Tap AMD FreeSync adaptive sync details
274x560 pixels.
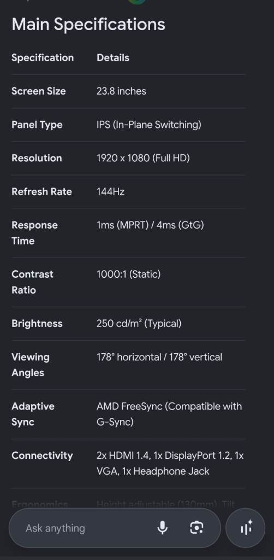(x=169, y=414)
